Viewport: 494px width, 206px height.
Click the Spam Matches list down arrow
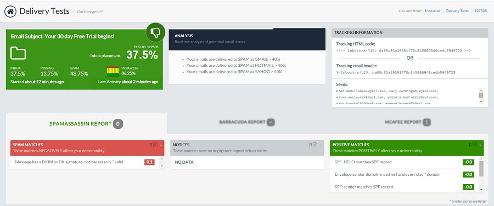pos(162,166)
